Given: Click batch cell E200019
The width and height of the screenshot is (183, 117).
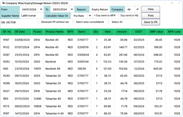Looking at the screenshot, I should tap(83, 47).
